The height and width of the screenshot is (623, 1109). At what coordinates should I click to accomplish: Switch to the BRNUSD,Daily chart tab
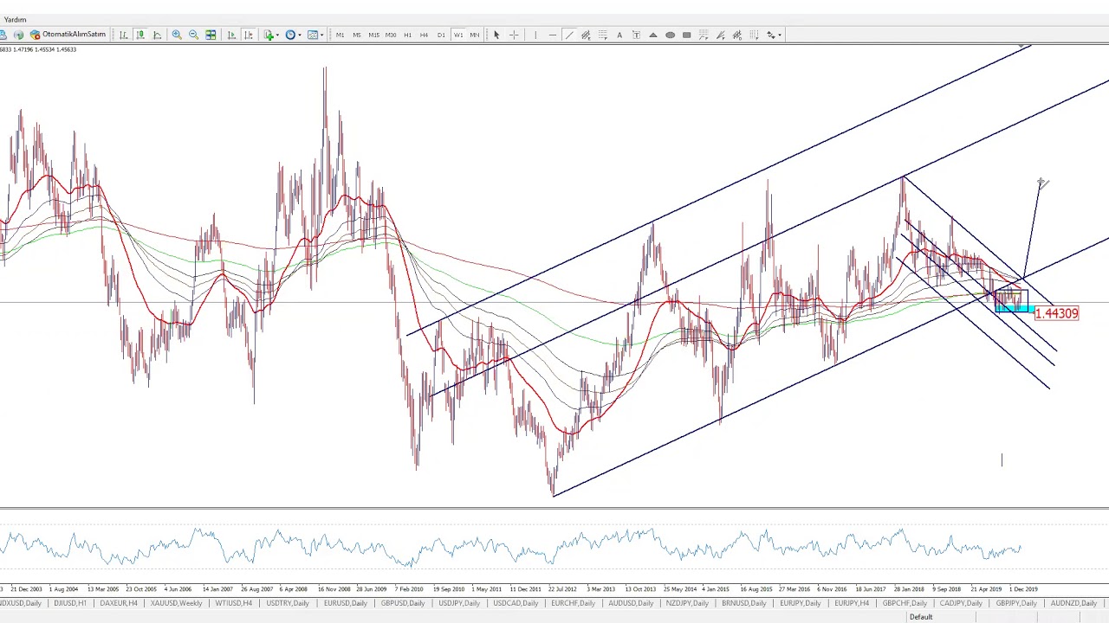coord(744,603)
